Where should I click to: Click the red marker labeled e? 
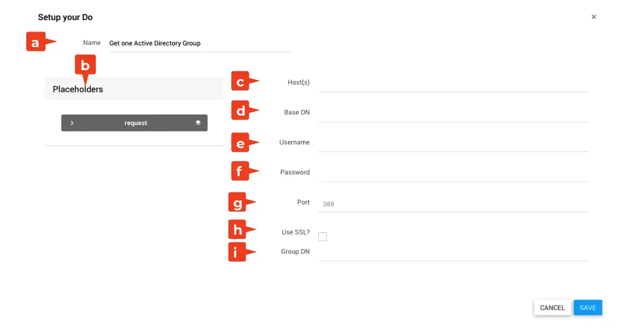pos(241,143)
